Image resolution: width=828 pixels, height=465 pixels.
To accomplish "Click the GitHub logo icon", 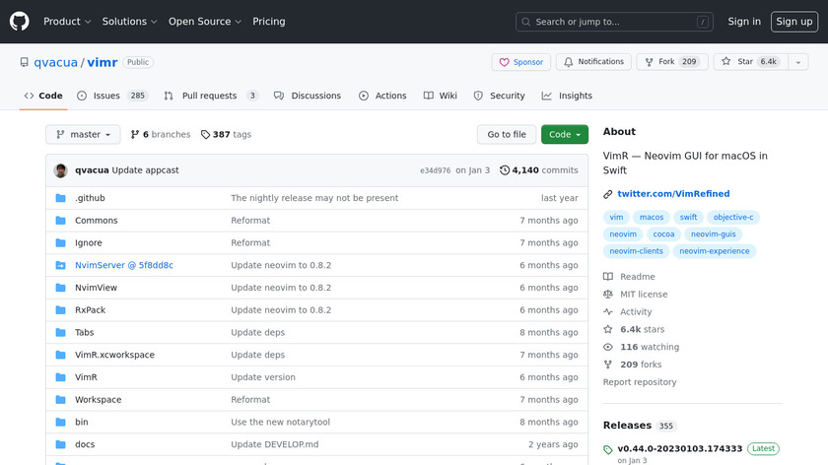I will 20,21.
